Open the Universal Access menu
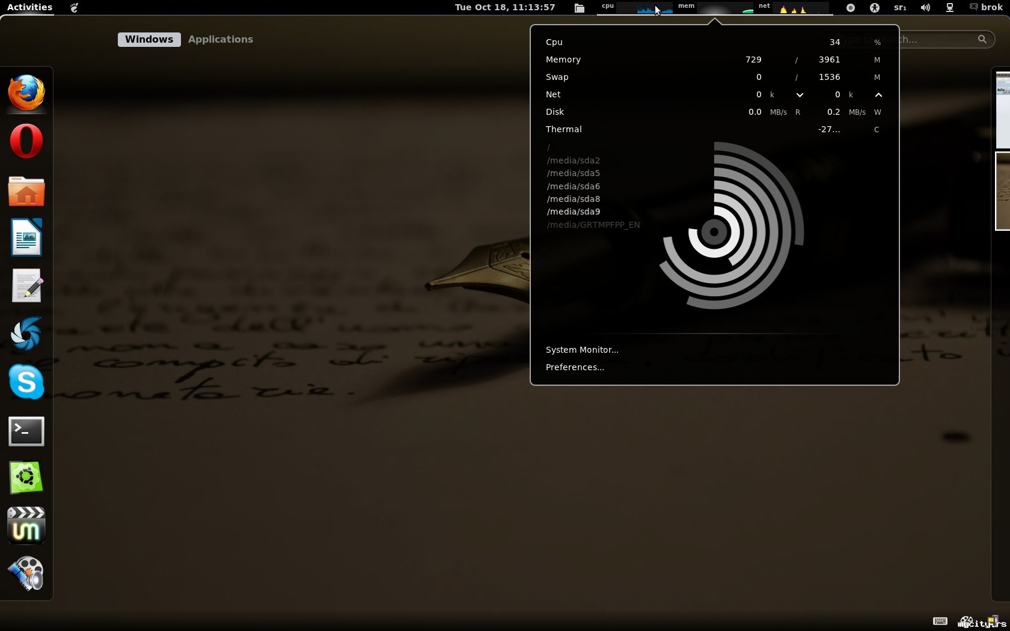1010x631 pixels. point(875,8)
